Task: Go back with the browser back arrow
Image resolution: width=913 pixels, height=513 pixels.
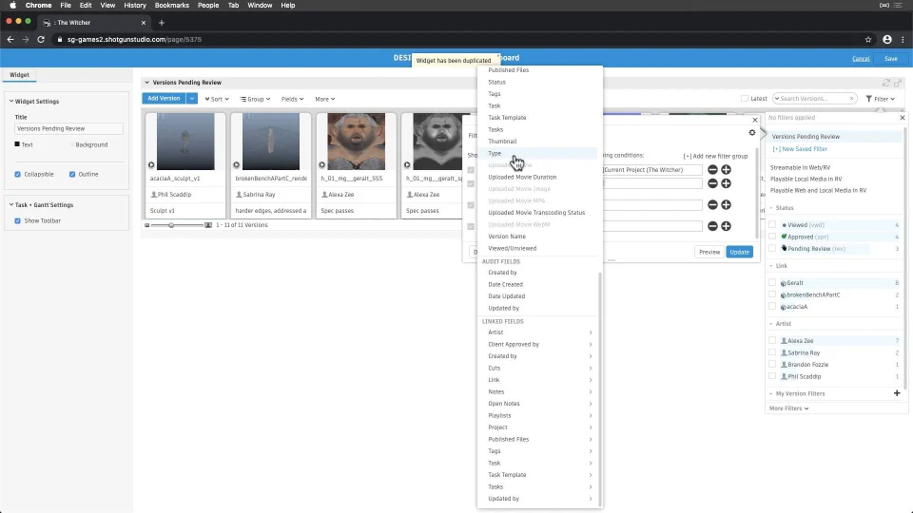Action: coord(10,40)
